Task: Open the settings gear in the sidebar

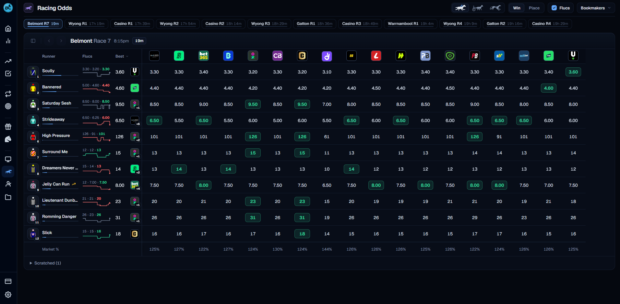Action: 8,295
